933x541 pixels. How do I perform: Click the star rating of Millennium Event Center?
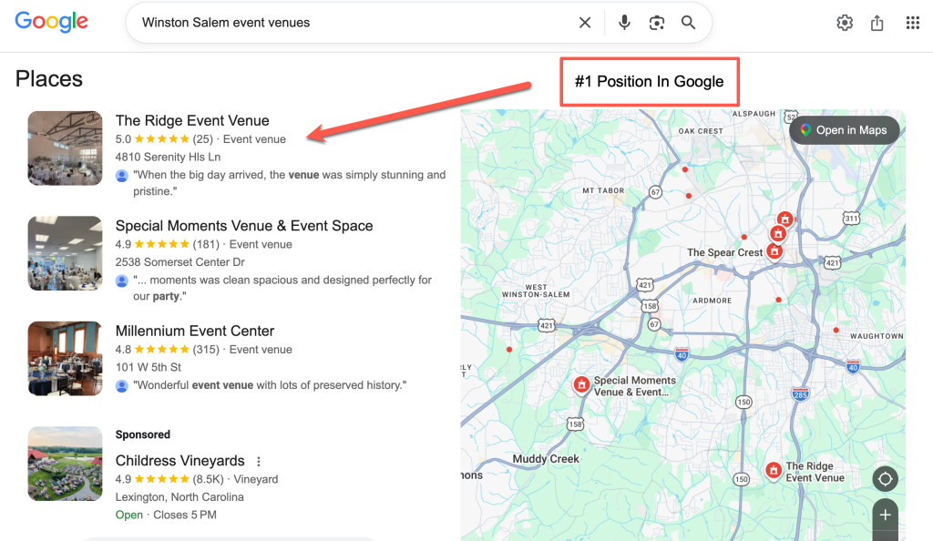[162, 350]
